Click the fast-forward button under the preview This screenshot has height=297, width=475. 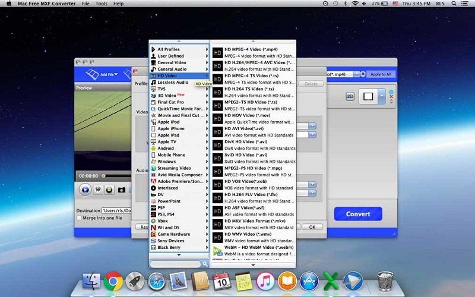click(97, 190)
